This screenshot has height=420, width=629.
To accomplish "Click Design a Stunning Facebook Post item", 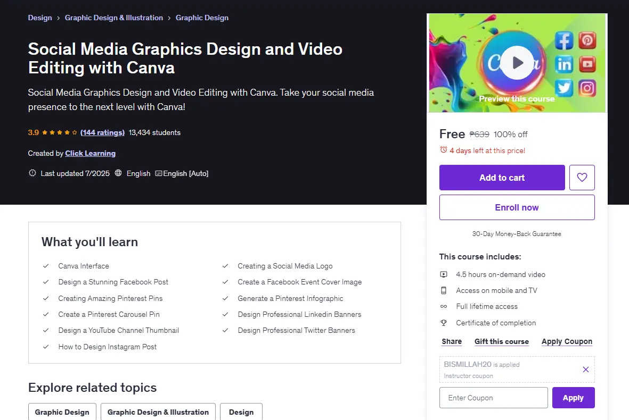I will 113,282.
